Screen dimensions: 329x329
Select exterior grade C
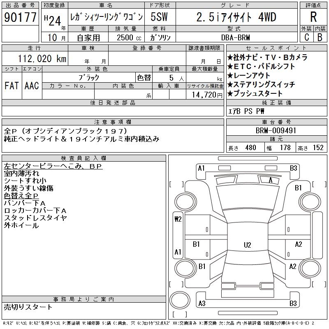pos(307,37)
